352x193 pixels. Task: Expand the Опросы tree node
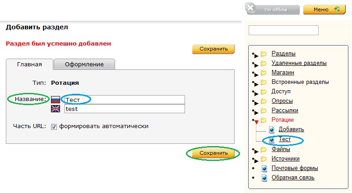[255, 102]
